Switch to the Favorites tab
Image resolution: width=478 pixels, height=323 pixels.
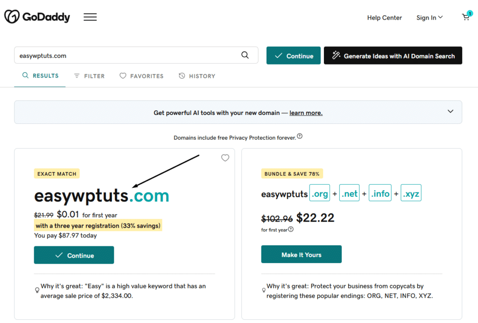click(141, 76)
